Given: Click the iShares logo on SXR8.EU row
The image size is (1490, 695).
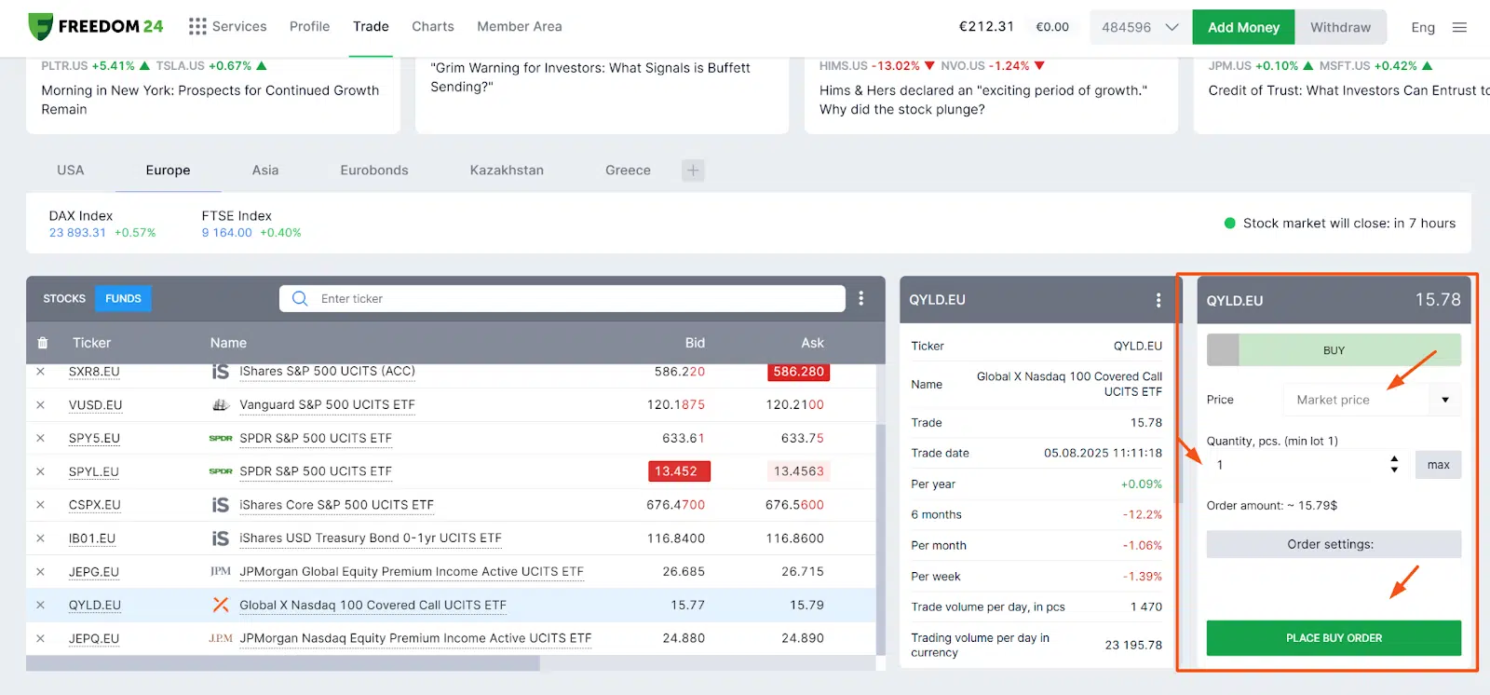Looking at the screenshot, I should tap(221, 371).
